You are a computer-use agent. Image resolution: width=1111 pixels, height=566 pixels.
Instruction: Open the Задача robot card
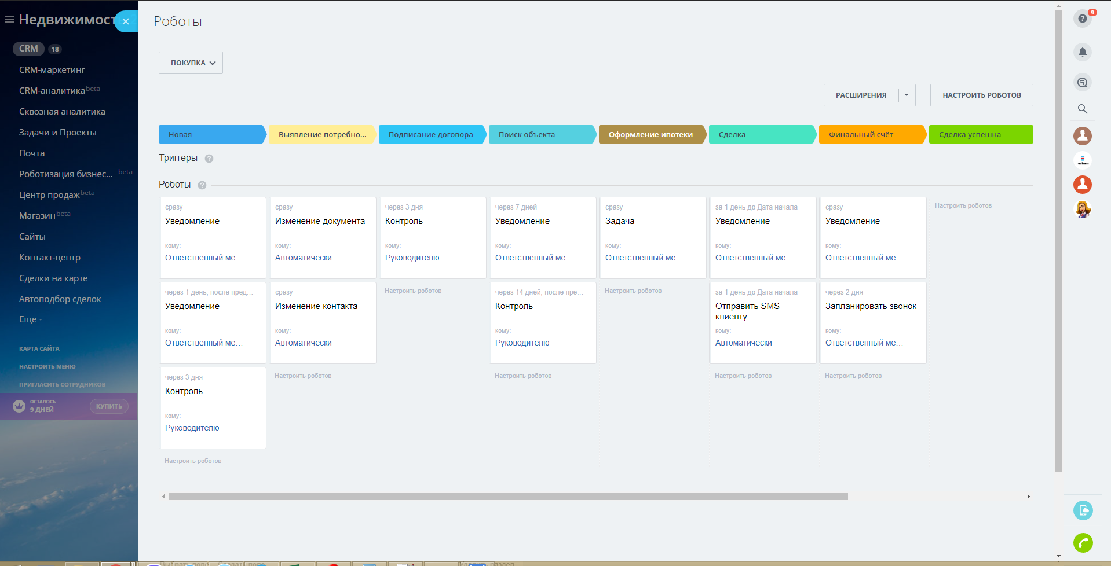653,238
